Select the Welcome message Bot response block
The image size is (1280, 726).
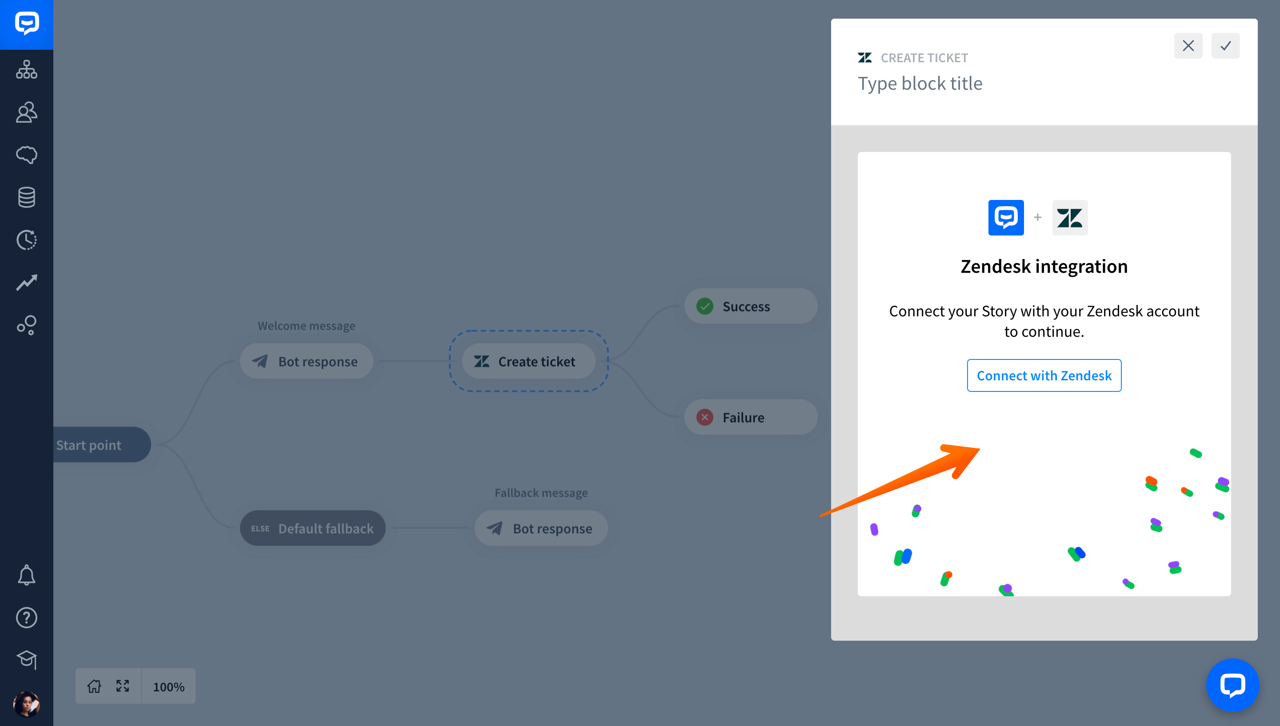(306, 361)
